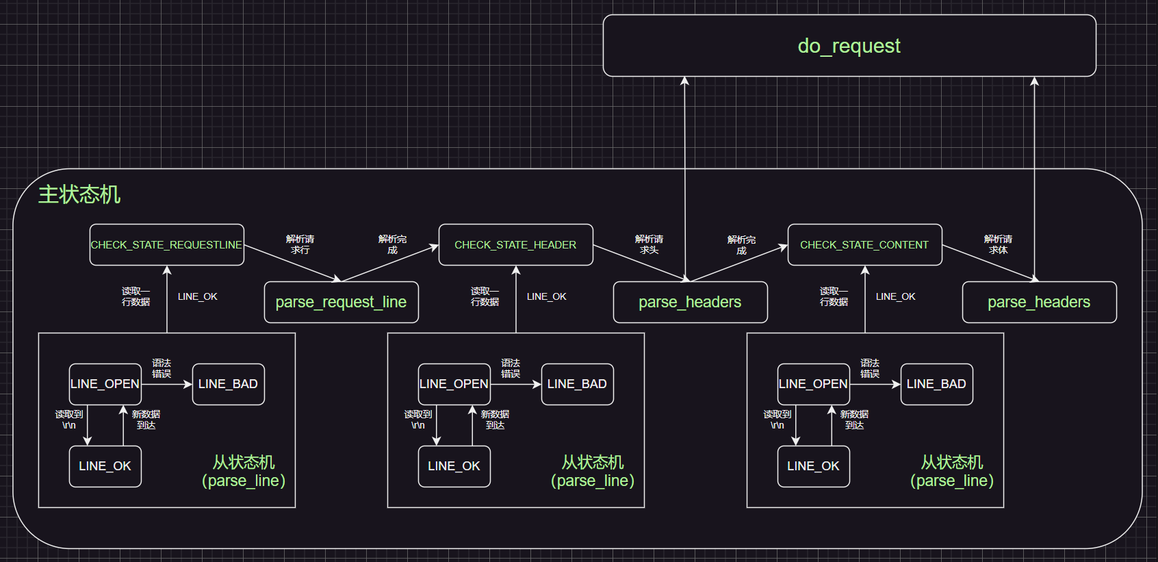Click 读取一行数据 label below CHECK_STATE_CONTENT

834,296
